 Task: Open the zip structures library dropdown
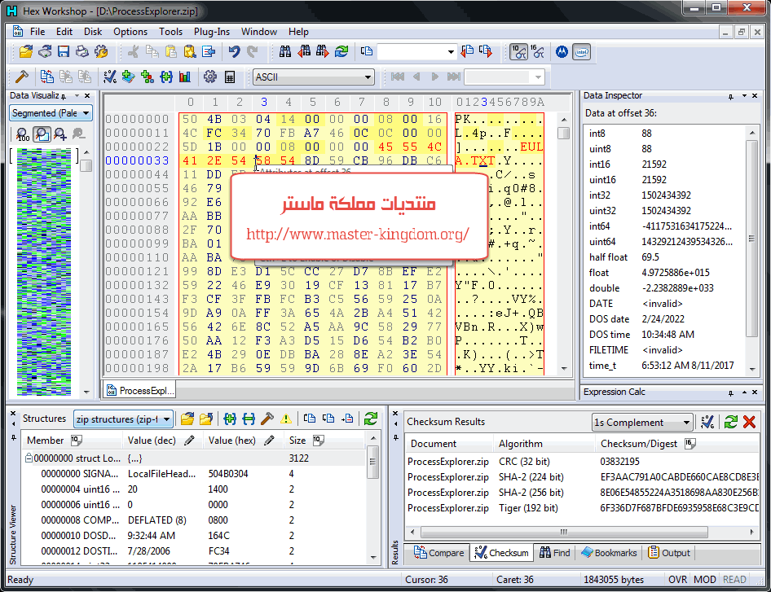coord(167,419)
